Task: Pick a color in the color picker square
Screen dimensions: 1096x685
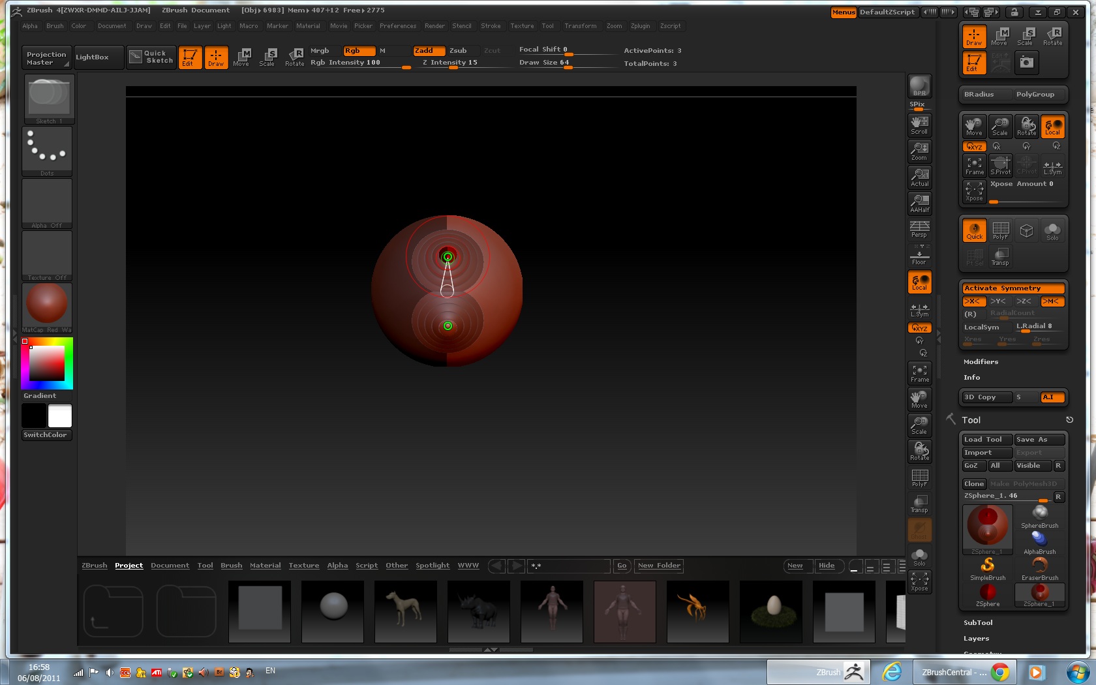Action: [x=46, y=363]
